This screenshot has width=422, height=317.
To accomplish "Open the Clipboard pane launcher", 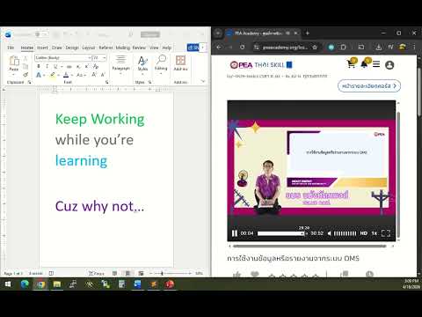I will click(29, 82).
